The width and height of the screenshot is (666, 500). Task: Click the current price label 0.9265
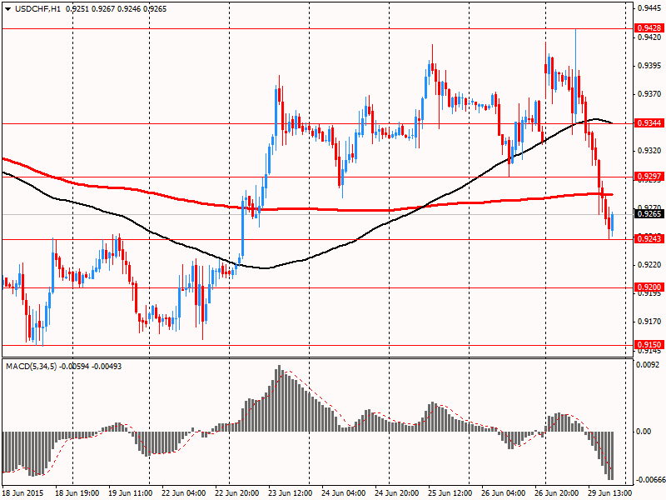point(650,214)
